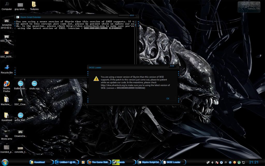Screen dimensions: 265x166
Task: Select the Computer desktop icon
Action: (7, 6)
